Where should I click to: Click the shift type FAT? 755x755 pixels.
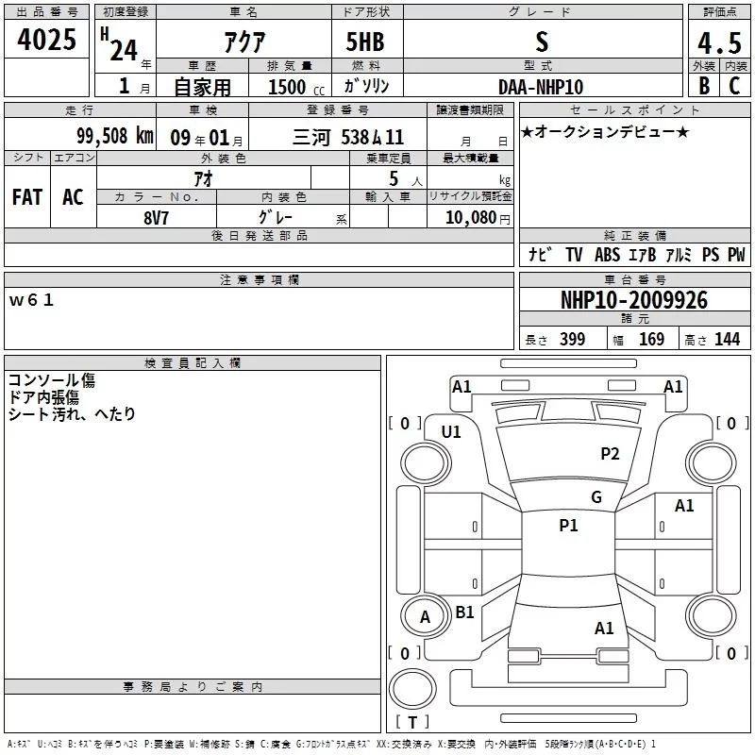pyautogui.click(x=27, y=197)
